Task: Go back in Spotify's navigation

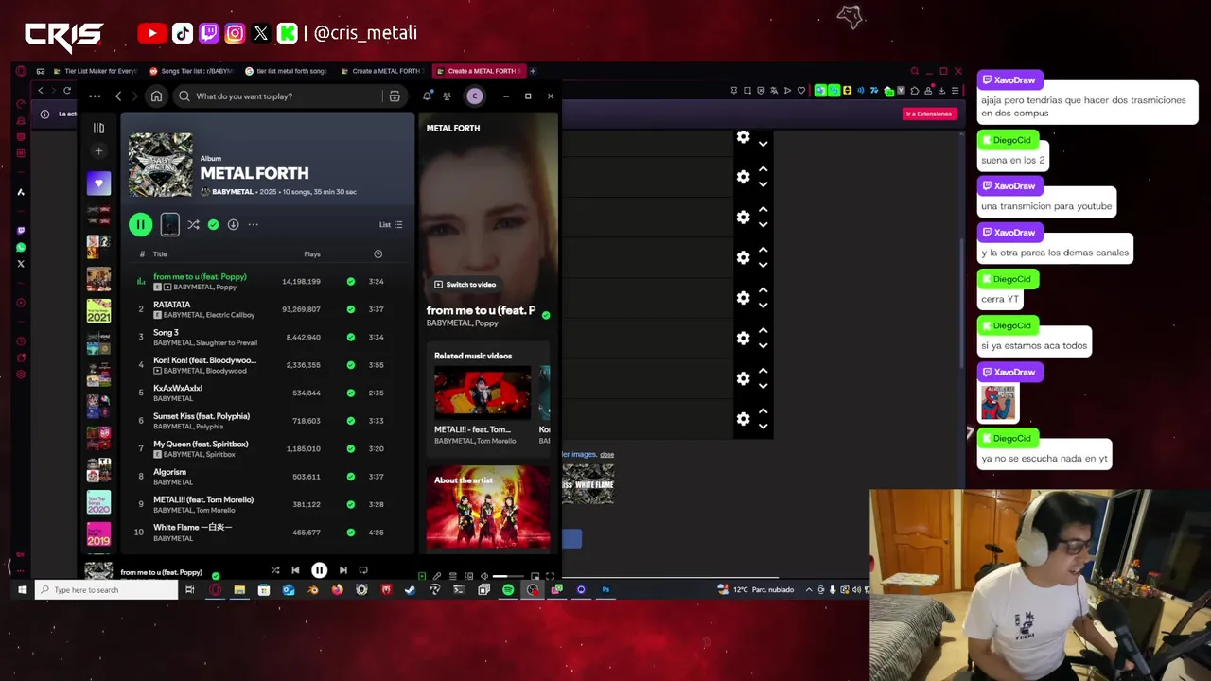Action: coord(118,96)
